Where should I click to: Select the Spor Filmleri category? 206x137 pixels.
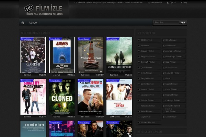coord(174,111)
